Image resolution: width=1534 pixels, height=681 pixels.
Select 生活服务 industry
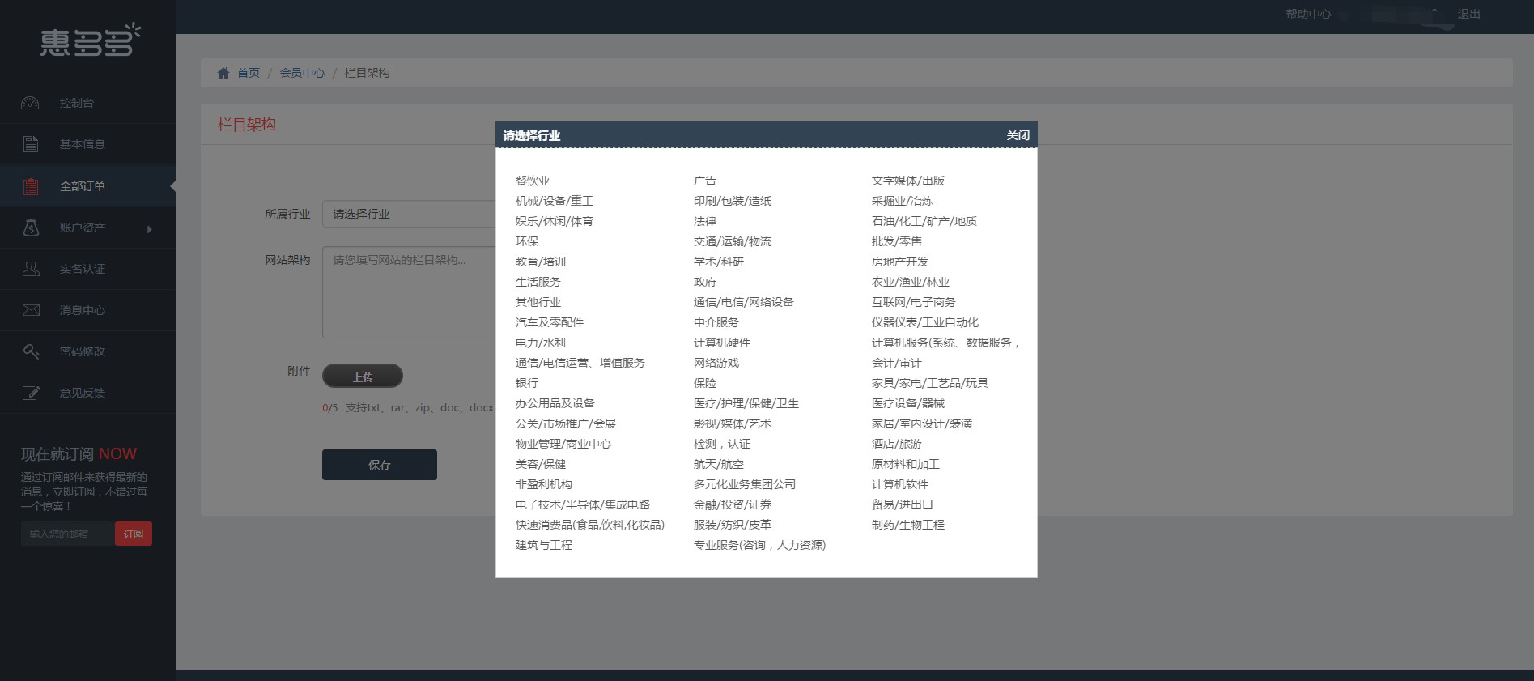click(x=538, y=282)
